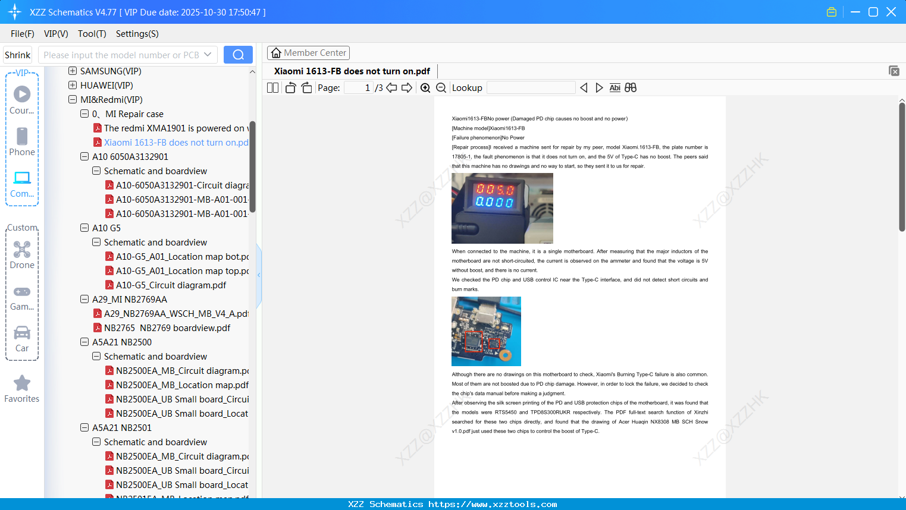Collapse the A10 G5 node
The height and width of the screenshot is (510, 906).
click(84, 228)
